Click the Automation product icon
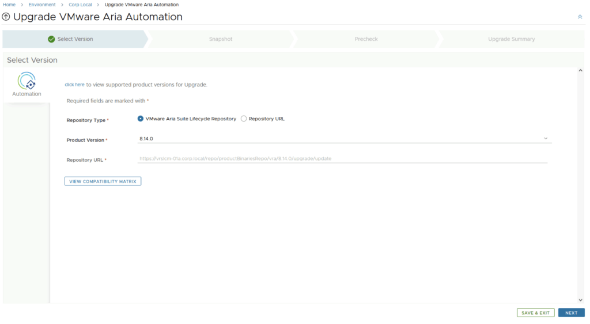This screenshot has height=324, width=590. pos(27,81)
